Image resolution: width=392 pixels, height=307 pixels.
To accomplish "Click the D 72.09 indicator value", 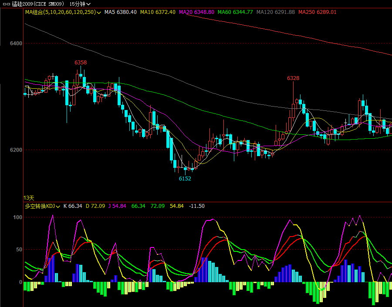I will point(95,206).
